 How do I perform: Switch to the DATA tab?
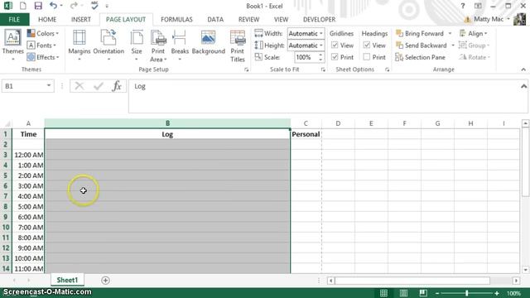click(215, 20)
